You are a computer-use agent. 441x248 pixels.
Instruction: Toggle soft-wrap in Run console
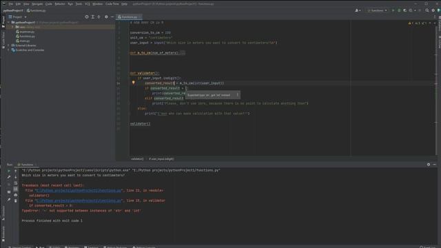pyautogui.click(x=15, y=183)
